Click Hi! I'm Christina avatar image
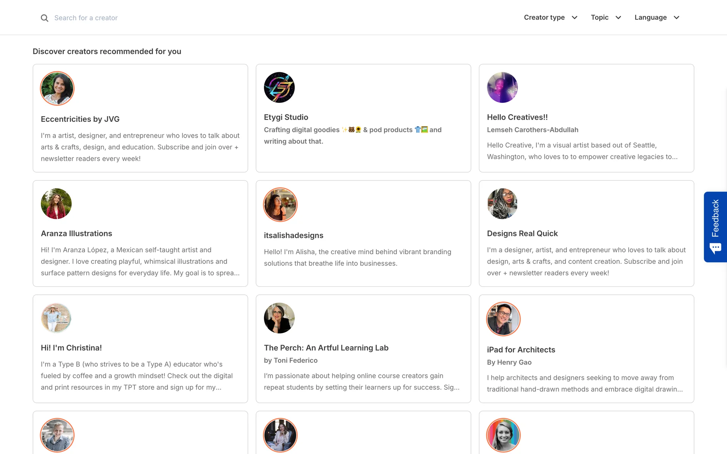The width and height of the screenshot is (727, 454). [x=56, y=318]
